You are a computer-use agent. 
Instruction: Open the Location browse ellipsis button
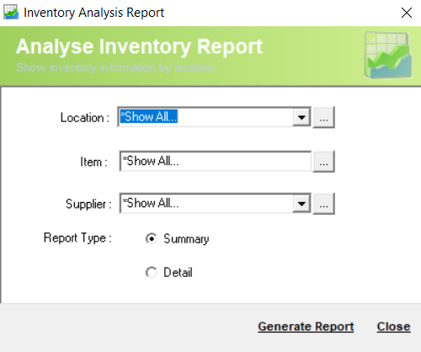point(323,117)
